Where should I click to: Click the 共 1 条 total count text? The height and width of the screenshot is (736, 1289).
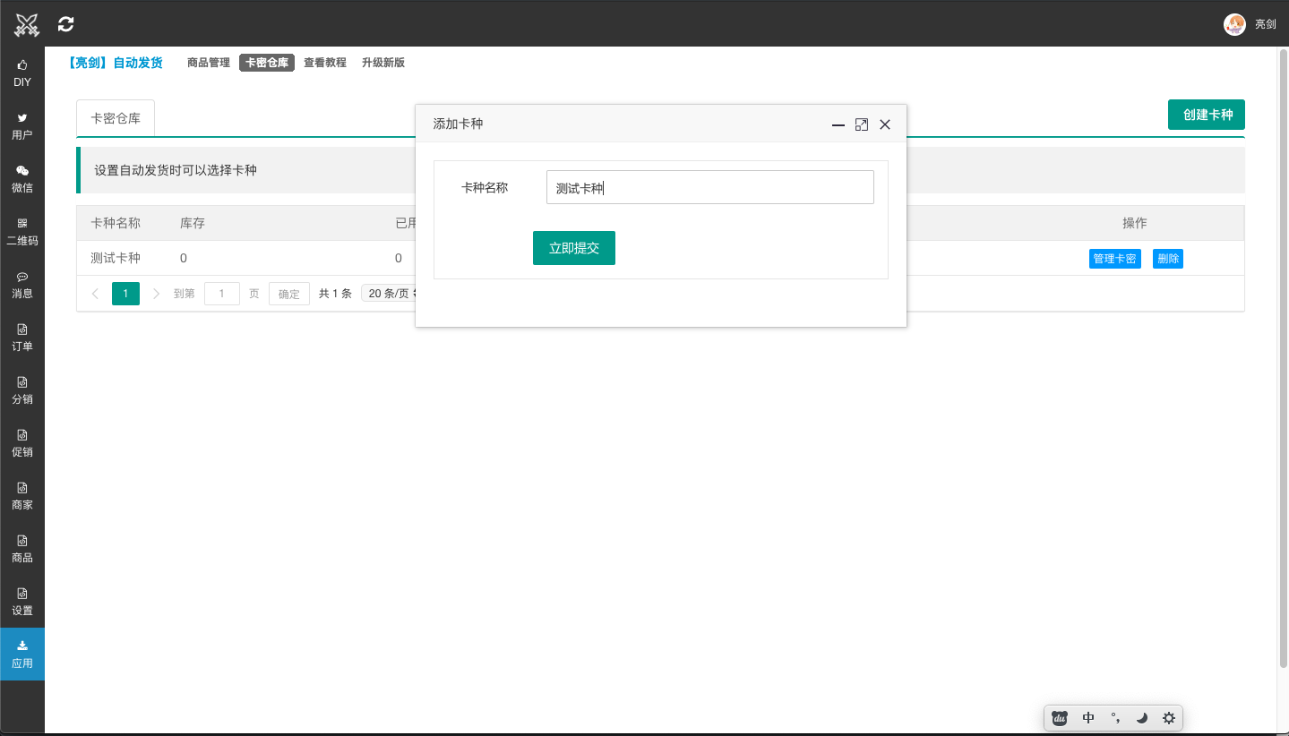tap(335, 294)
